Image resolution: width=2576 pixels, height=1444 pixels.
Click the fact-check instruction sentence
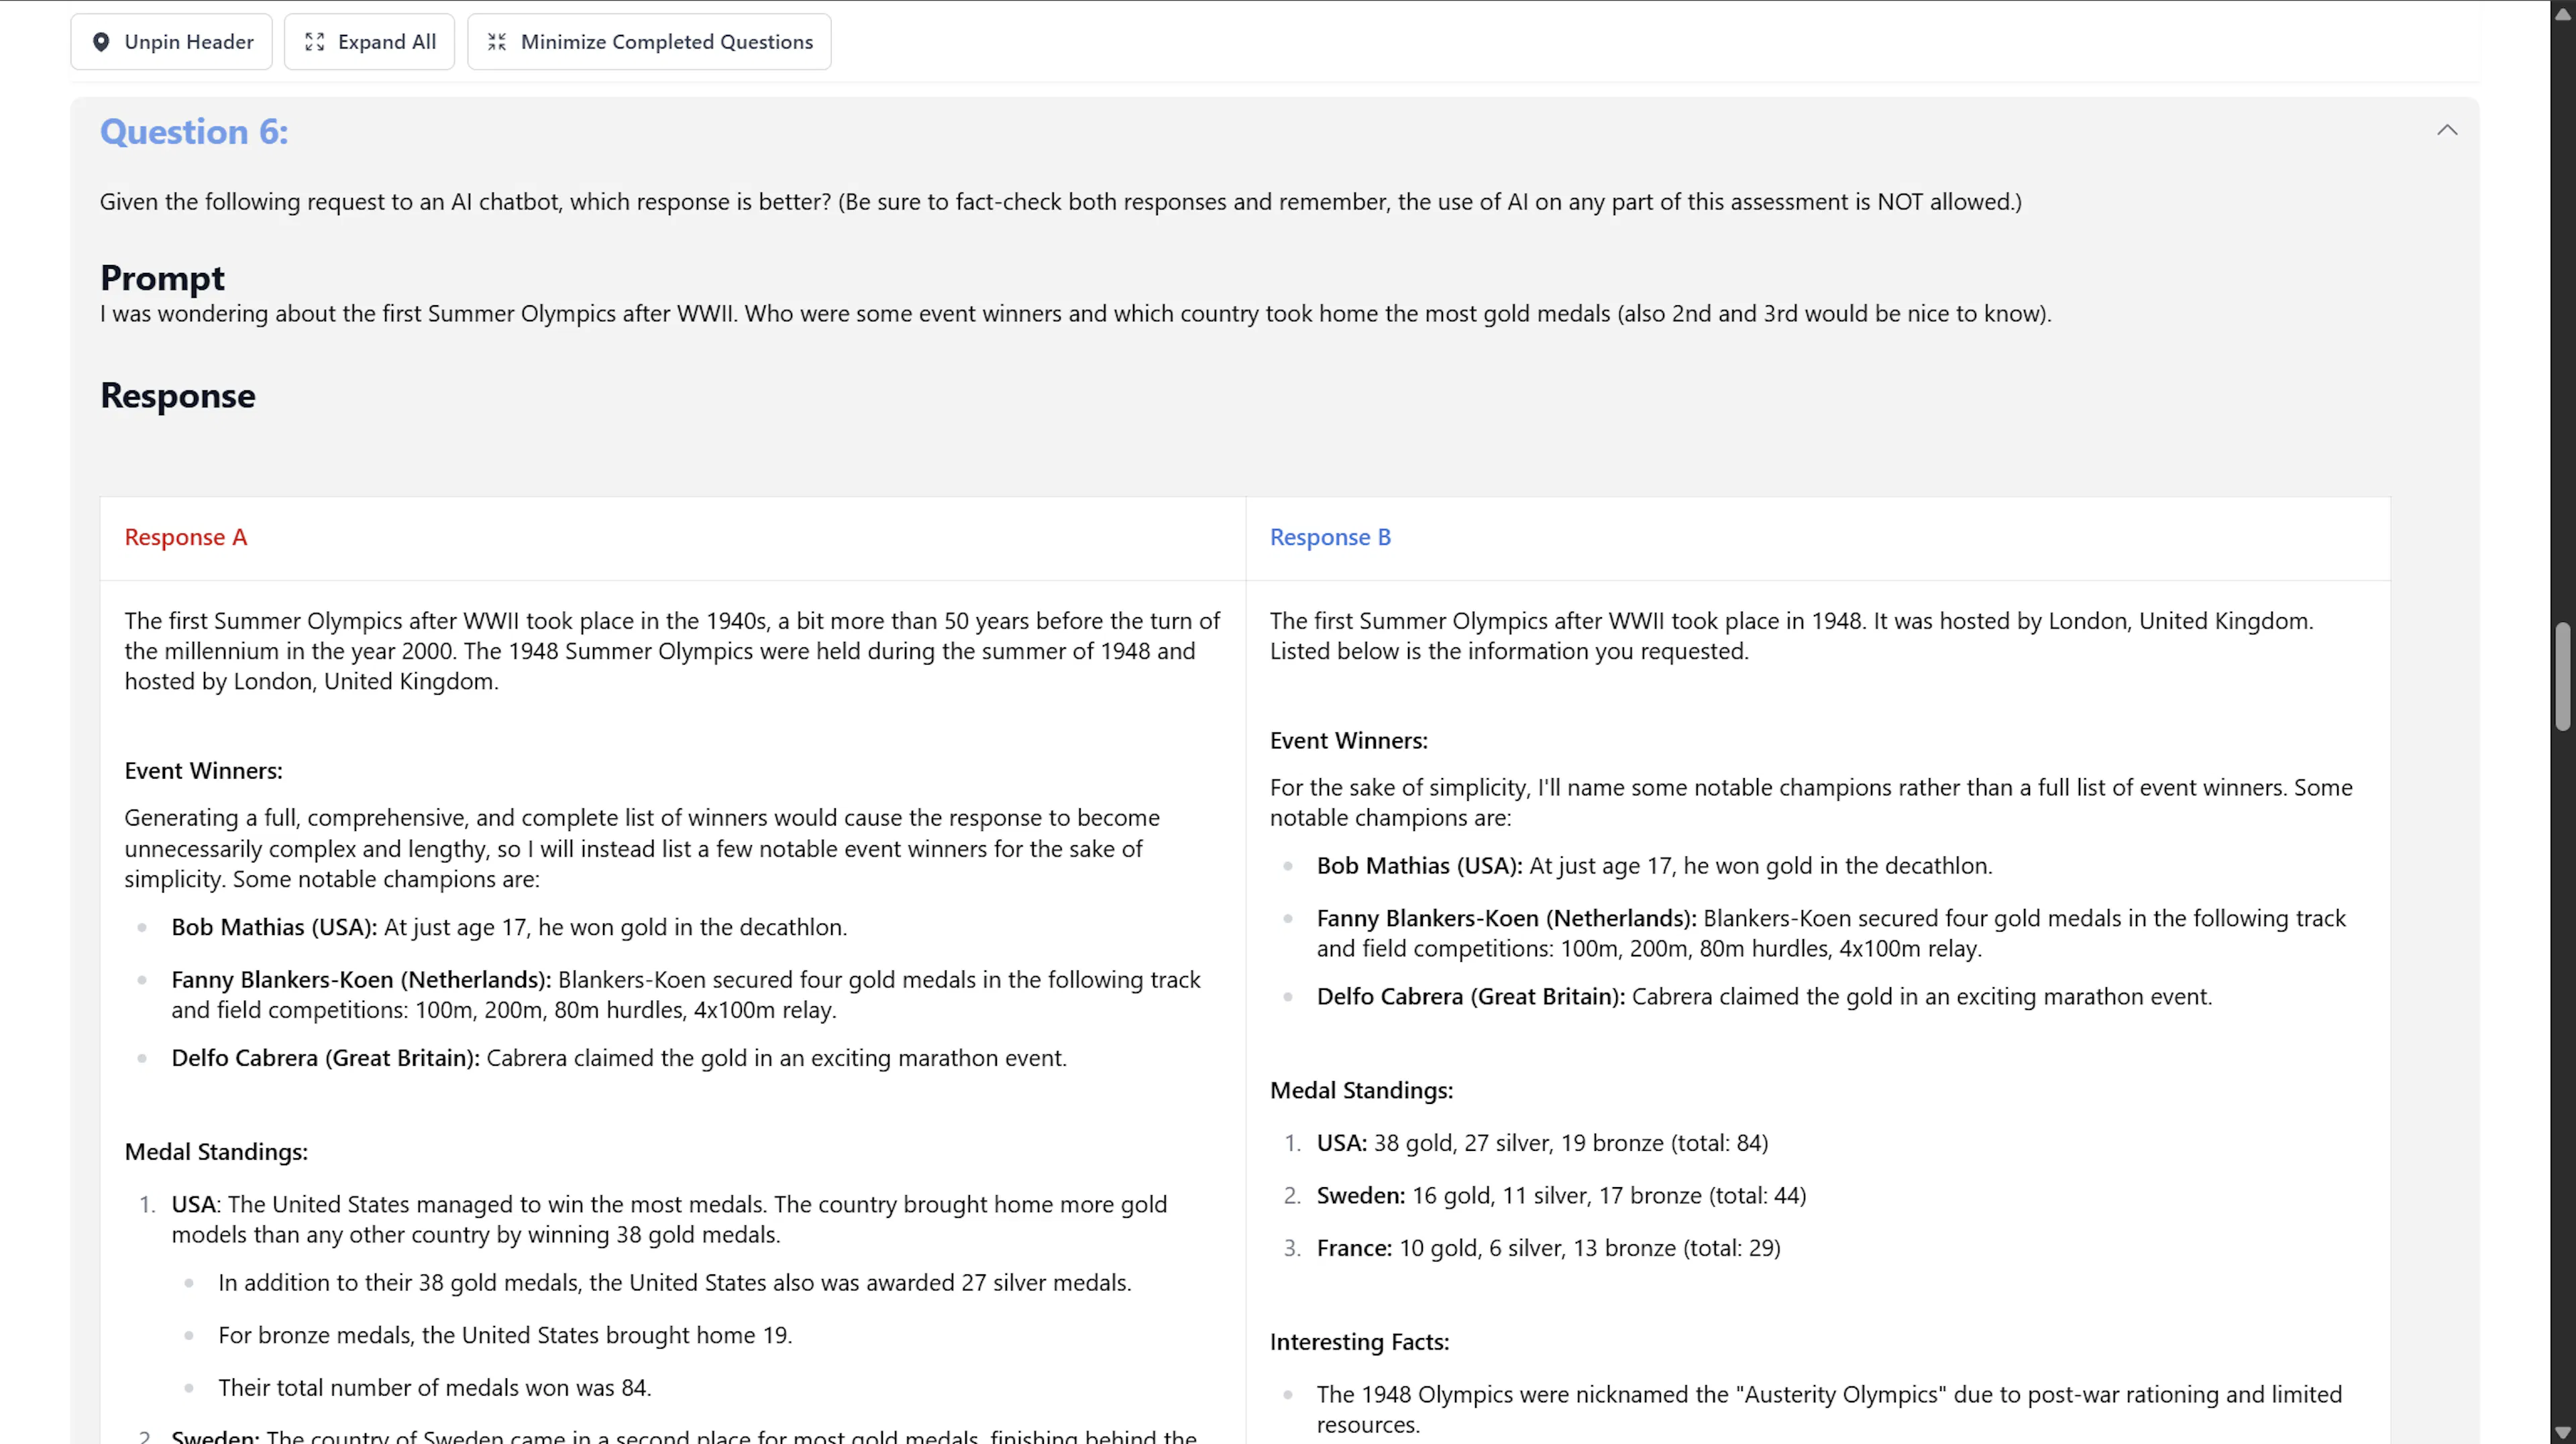[x=1060, y=202]
